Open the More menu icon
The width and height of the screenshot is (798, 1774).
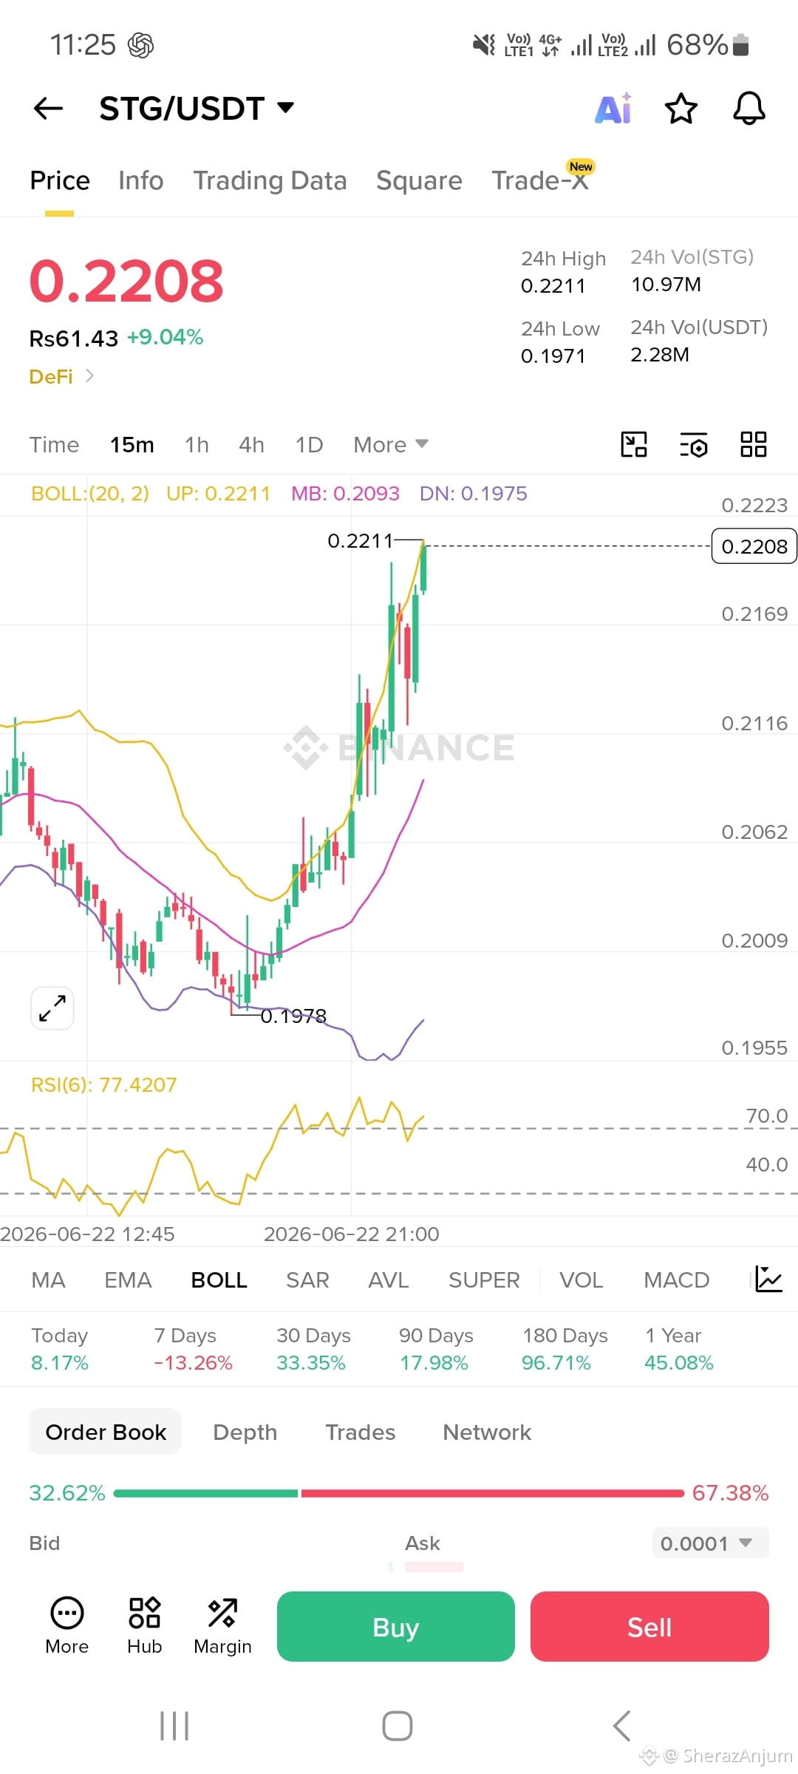point(67,1627)
